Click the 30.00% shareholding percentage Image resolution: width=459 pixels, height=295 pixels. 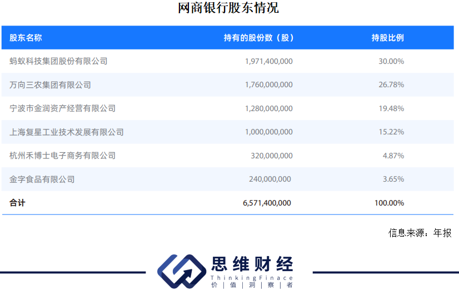(391, 61)
